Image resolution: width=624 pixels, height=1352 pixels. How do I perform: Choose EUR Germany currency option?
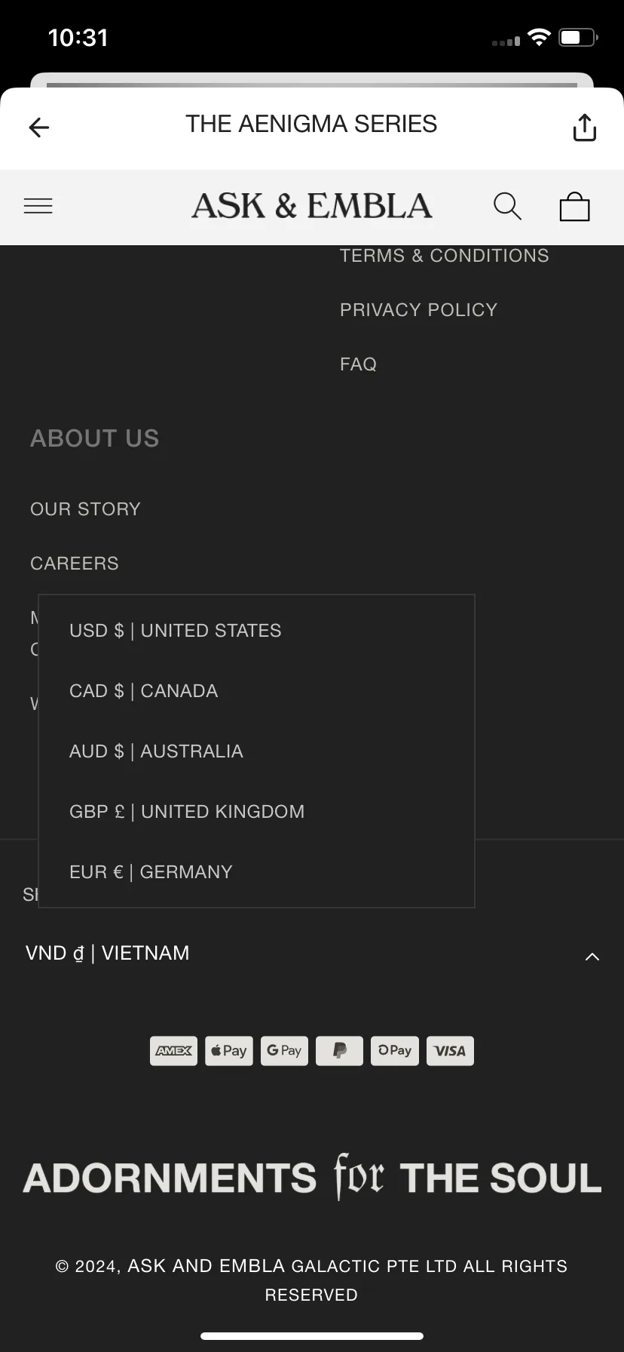151,872
